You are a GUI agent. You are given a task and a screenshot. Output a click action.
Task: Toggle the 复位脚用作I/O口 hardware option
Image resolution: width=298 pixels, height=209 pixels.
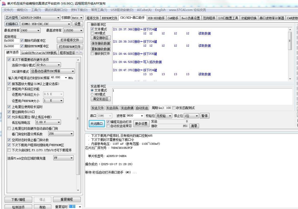[x=9, y=112]
